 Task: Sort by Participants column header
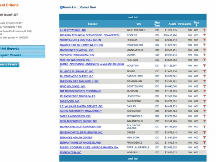[185, 24]
